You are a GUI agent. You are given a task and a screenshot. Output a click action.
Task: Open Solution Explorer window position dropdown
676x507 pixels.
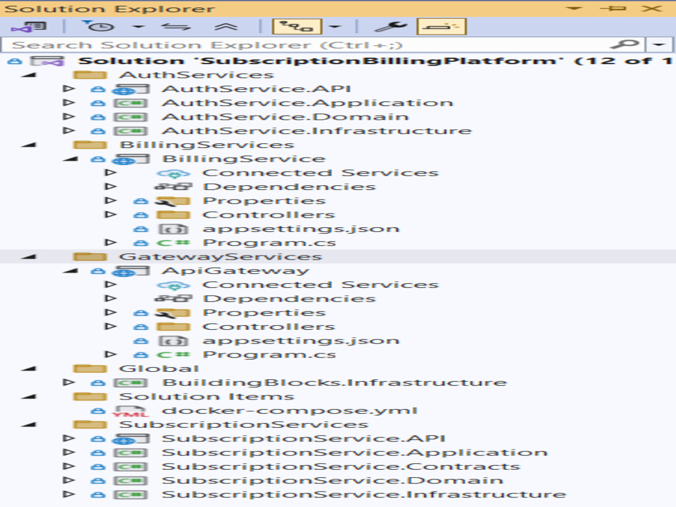point(574,9)
